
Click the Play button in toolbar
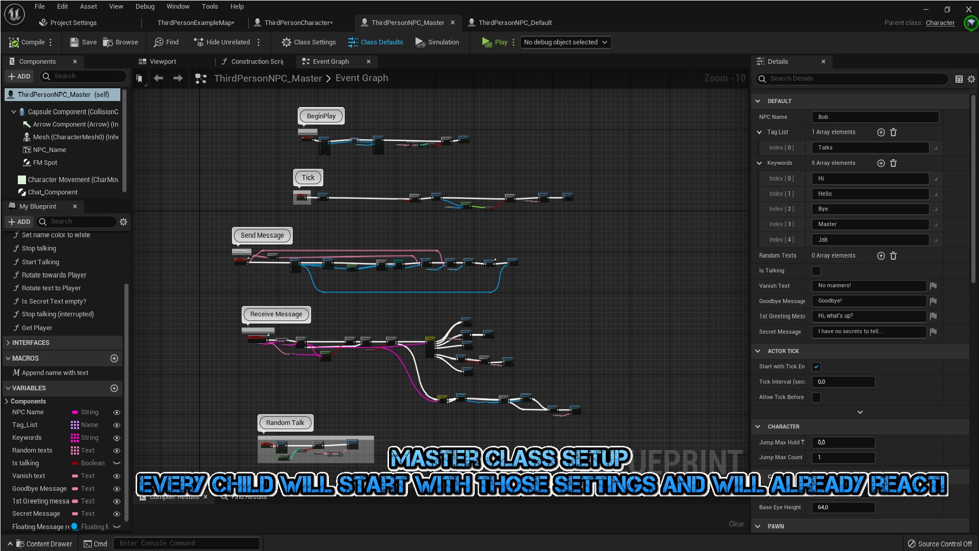coord(494,42)
